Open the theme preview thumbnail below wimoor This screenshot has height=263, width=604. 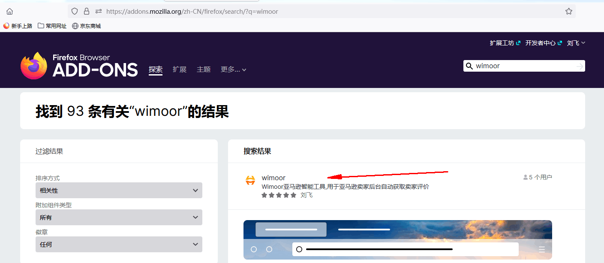[398, 240]
